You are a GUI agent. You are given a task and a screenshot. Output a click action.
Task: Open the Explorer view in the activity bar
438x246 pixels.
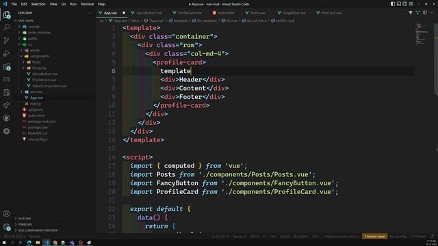point(6,14)
